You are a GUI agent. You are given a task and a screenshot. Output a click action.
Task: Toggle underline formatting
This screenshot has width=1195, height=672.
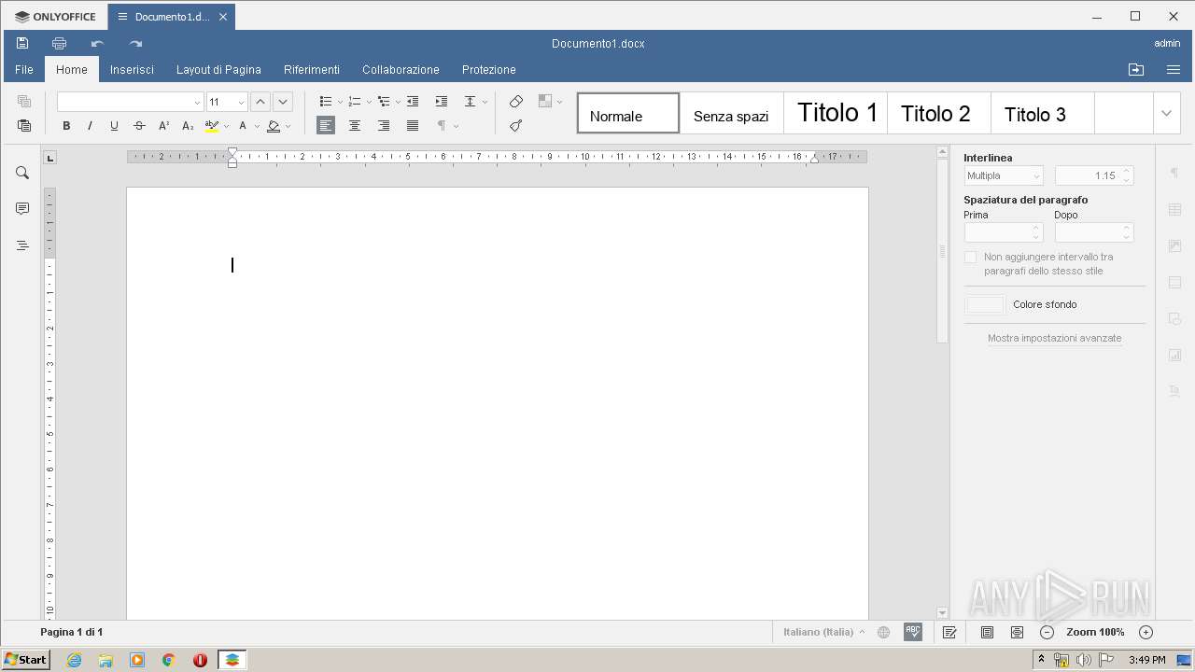[114, 126]
